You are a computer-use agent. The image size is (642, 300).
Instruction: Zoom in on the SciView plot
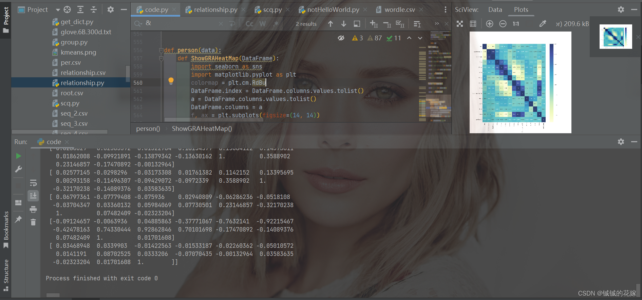coord(489,24)
